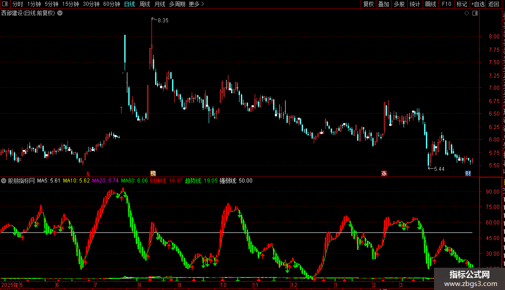
Task: Click the MA20: 5.74 value
Action: point(105,181)
